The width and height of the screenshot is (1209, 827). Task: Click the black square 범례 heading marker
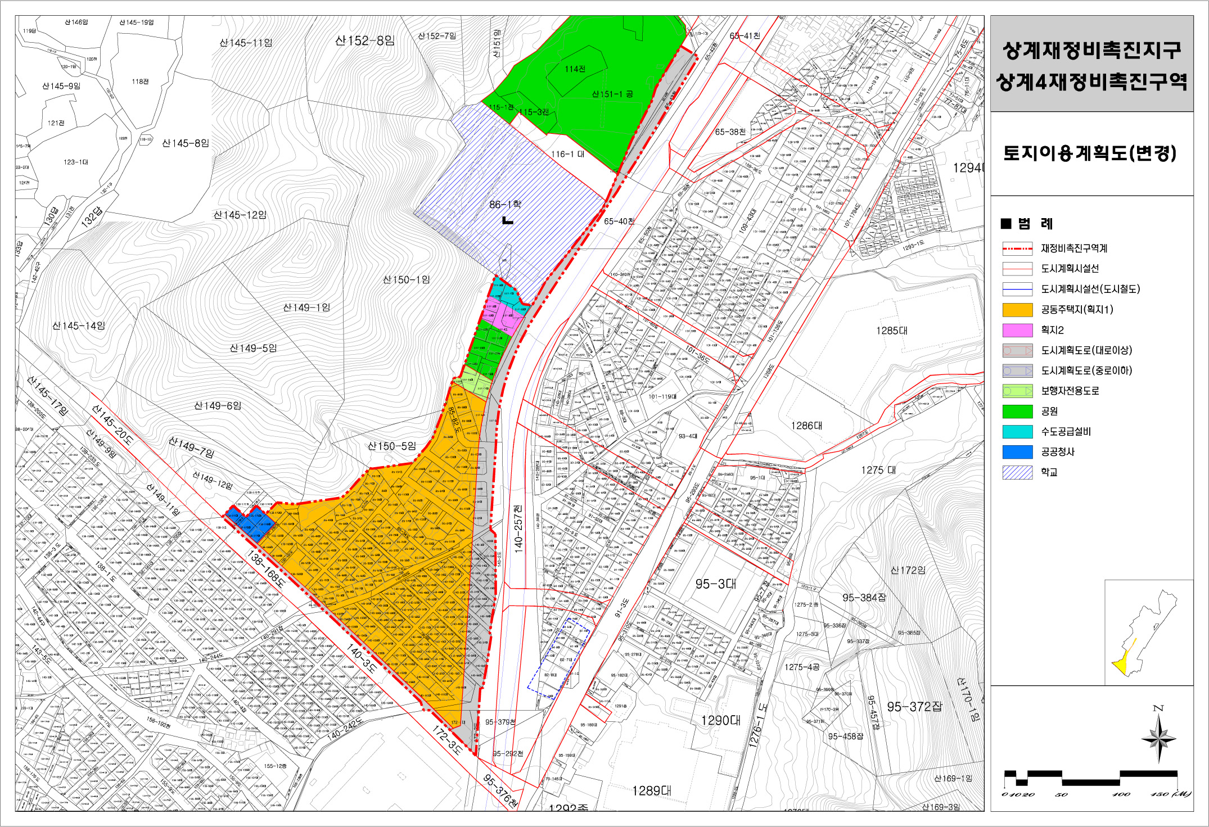[x=1006, y=224]
